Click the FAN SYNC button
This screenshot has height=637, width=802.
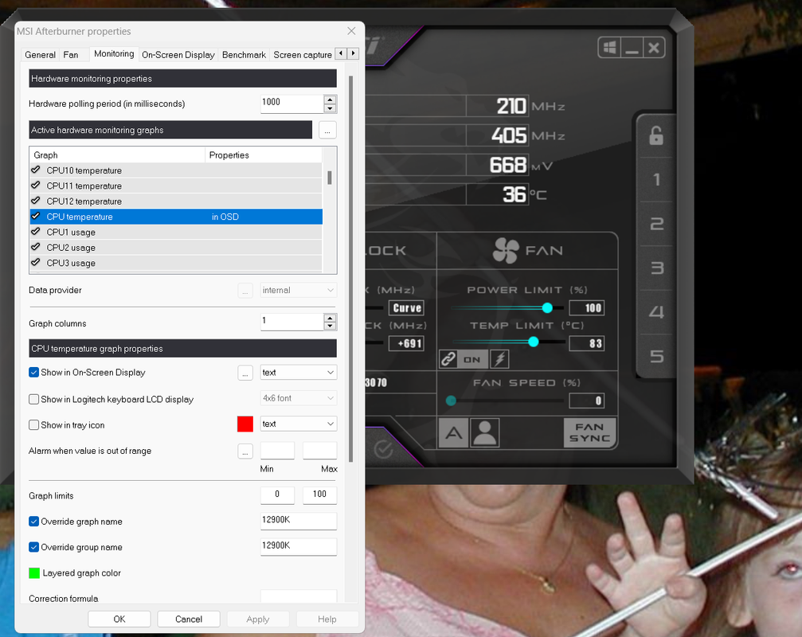point(589,432)
